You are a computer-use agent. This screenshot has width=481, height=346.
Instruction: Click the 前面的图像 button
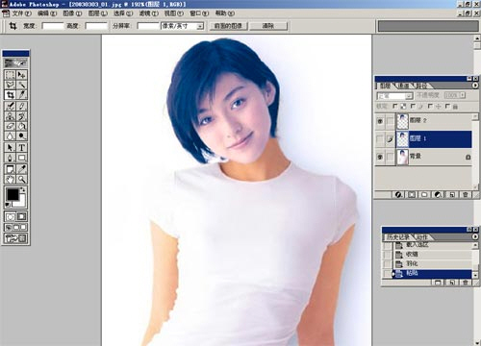[228, 26]
